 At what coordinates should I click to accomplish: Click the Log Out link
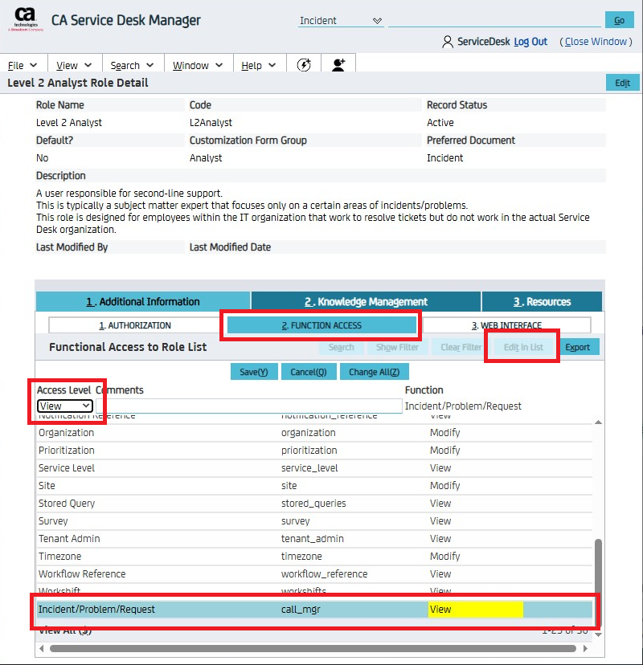pos(530,42)
